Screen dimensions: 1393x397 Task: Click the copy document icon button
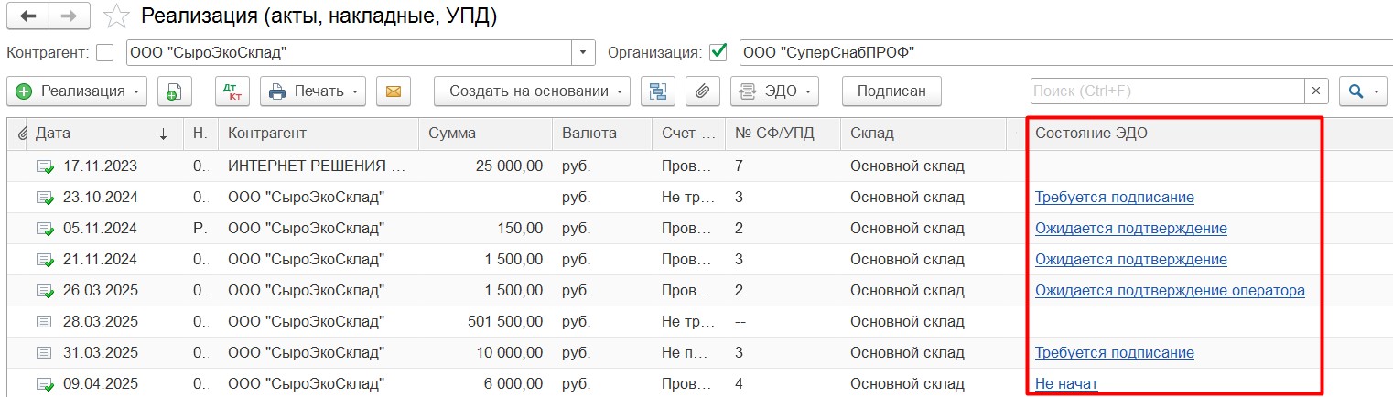click(x=174, y=91)
